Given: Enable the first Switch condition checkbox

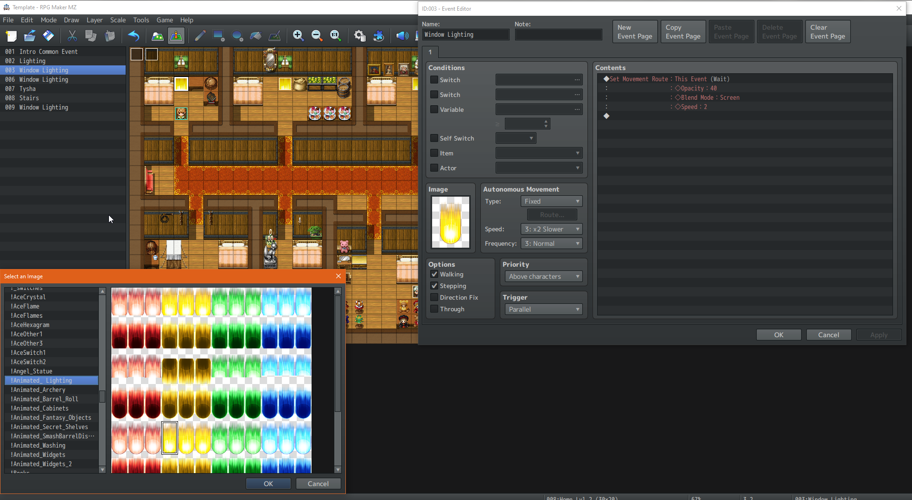Looking at the screenshot, I should coord(434,80).
